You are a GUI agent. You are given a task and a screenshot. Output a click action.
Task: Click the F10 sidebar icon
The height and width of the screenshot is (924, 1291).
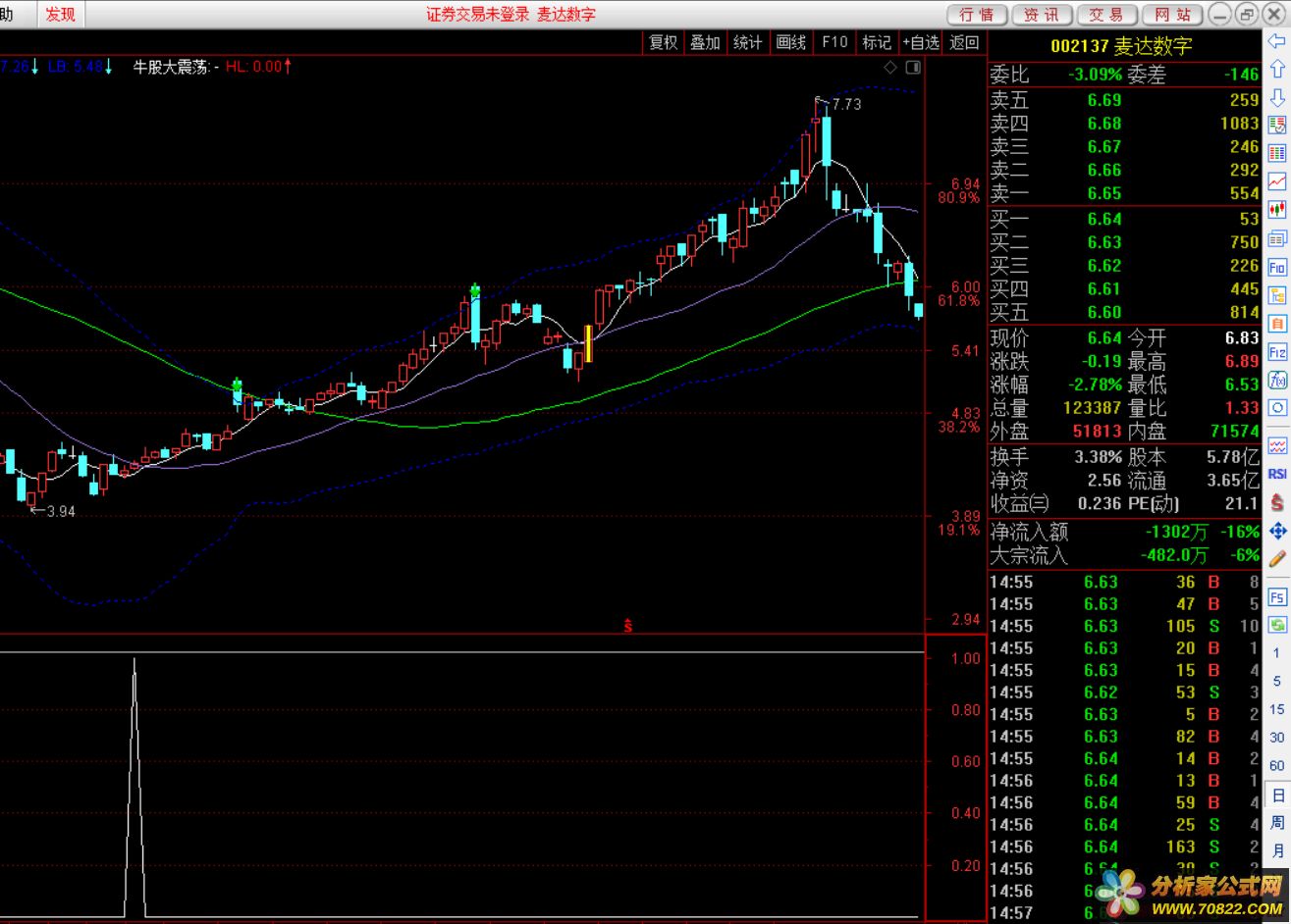click(1277, 267)
